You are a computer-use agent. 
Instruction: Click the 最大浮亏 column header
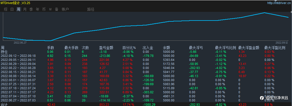pyautogui.click(x=196, y=48)
